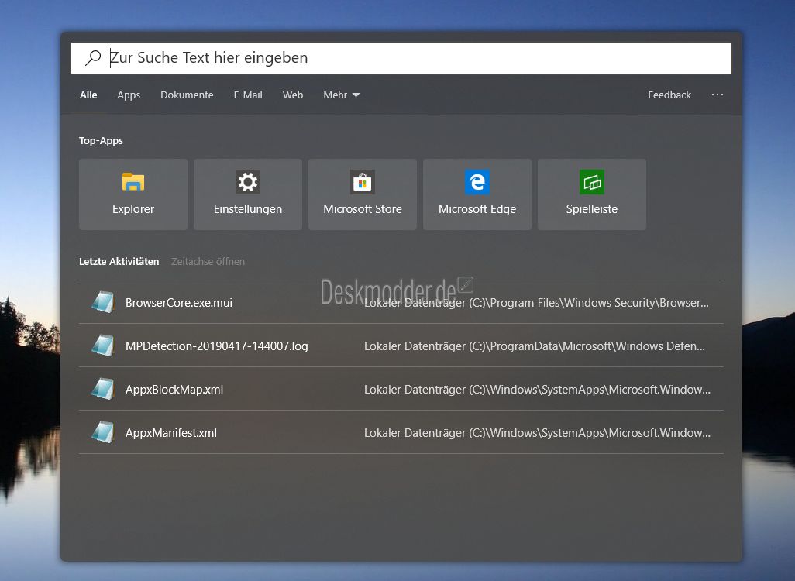Screen dimensions: 795x581
Task: Click the Microsoft Edge browser icon
Action: (477, 182)
